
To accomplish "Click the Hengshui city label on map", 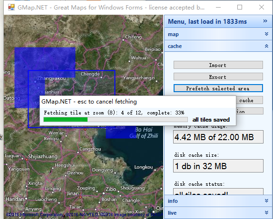I will (65, 165).
